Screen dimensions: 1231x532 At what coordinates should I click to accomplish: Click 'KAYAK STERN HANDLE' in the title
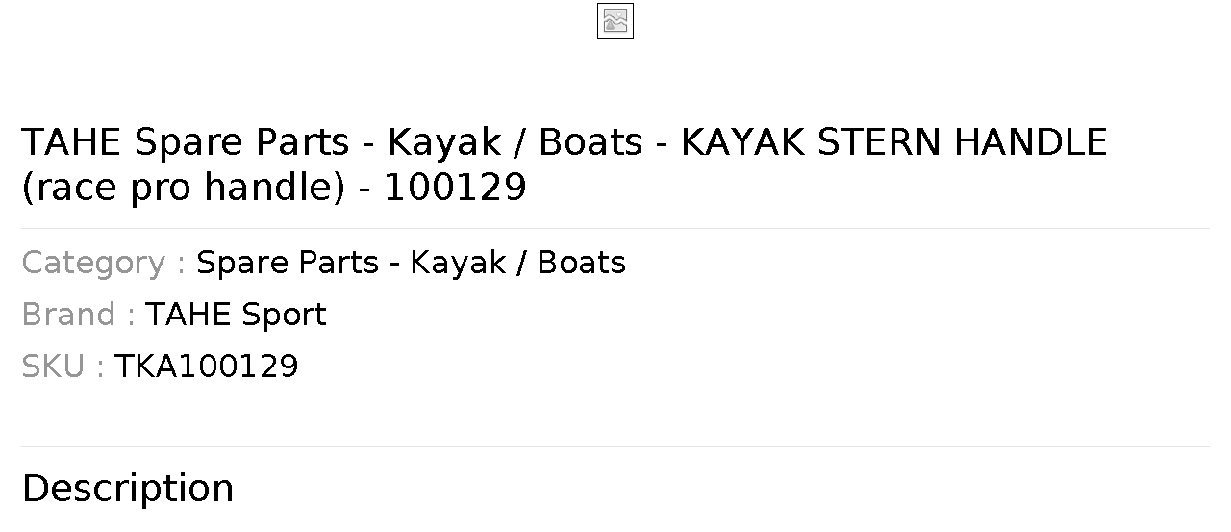tap(894, 142)
